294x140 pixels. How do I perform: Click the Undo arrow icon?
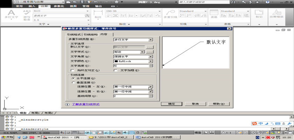point(96,2)
